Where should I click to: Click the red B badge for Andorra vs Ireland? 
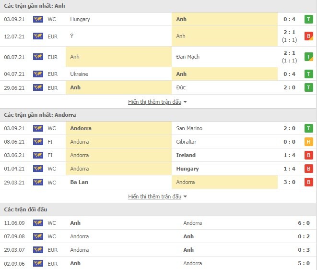308,155
